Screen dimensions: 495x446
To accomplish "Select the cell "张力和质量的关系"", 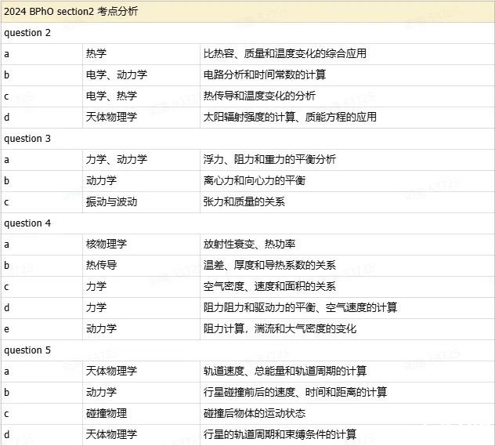I will 347,202.
